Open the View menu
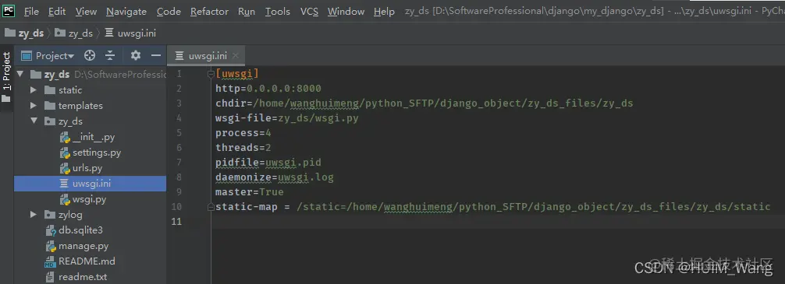Image resolution: width=785 pixels, height=284 pixels. [86, 12]
